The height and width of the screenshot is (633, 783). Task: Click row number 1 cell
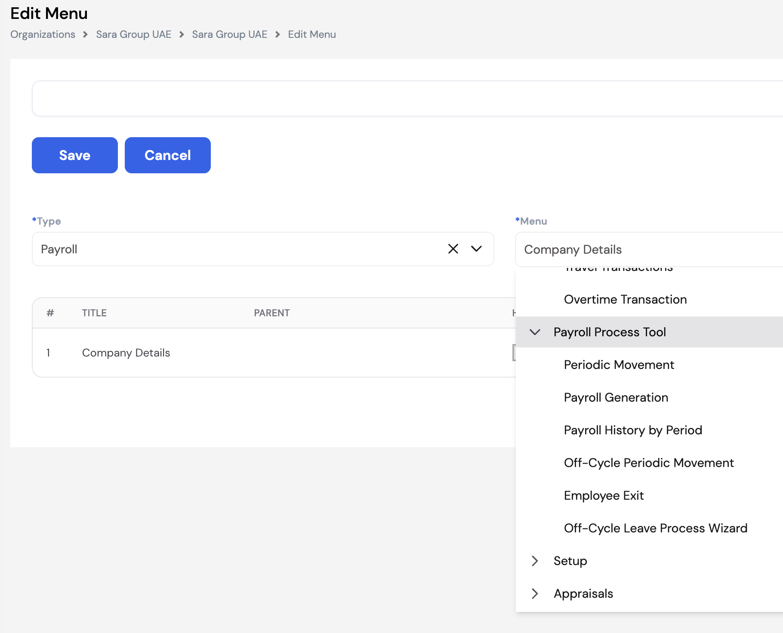48,353
